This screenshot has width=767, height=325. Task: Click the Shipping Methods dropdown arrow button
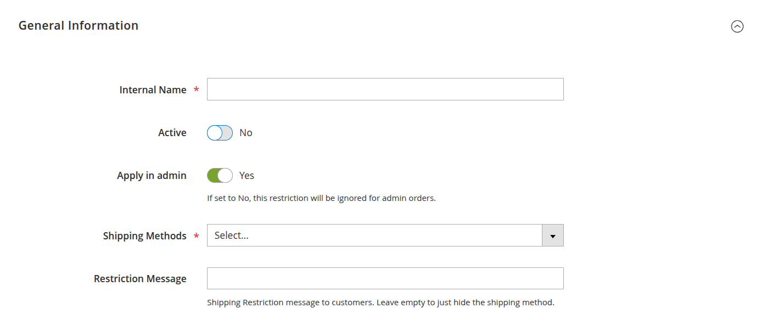tap(552, 236)
